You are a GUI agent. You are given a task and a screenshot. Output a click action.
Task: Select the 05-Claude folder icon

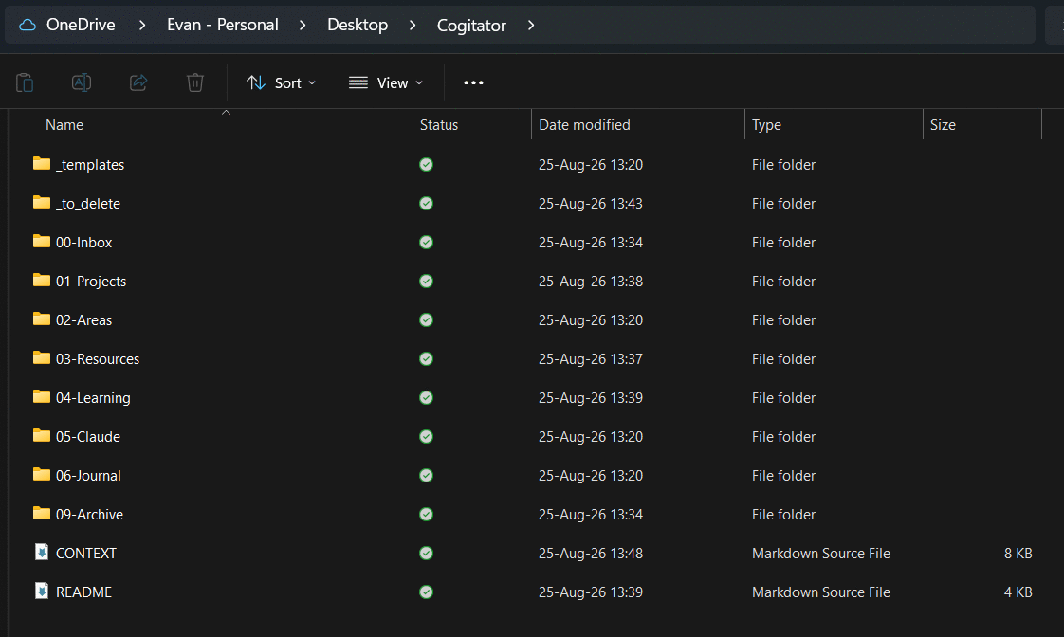[x=42, y=435]
